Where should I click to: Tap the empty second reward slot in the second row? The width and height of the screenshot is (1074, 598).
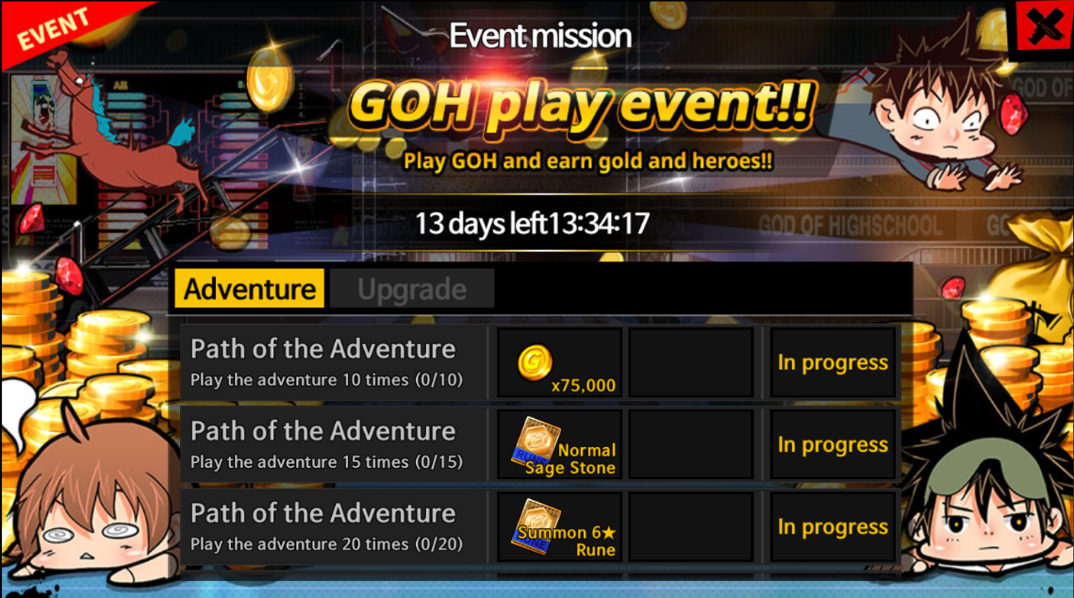691,444
